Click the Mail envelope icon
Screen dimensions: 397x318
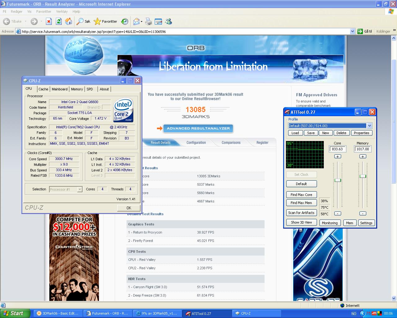[x=136, y=21]
